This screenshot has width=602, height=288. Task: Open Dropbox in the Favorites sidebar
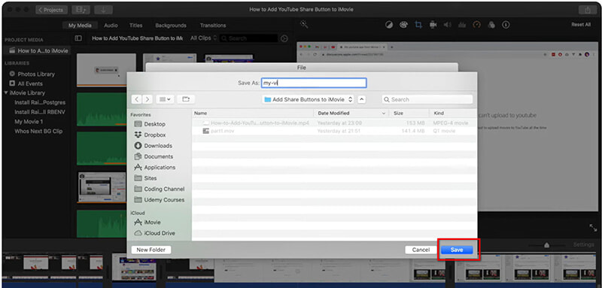[150, 135]
